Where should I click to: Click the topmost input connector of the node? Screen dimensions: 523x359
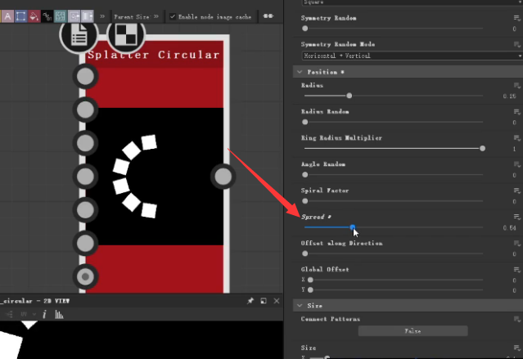tap(85, 76)
